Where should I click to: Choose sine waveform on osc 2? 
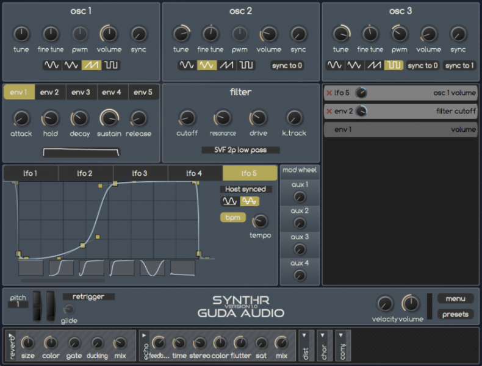(187, 65)
